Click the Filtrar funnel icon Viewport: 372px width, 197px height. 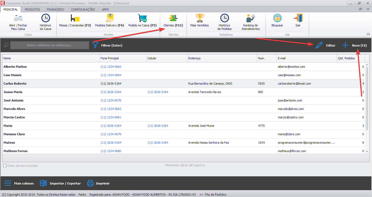tap(95, 45)
